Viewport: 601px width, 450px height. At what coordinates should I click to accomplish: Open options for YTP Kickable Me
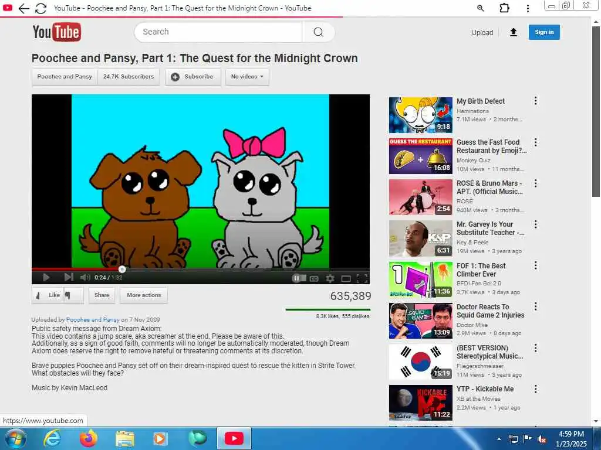535,389
